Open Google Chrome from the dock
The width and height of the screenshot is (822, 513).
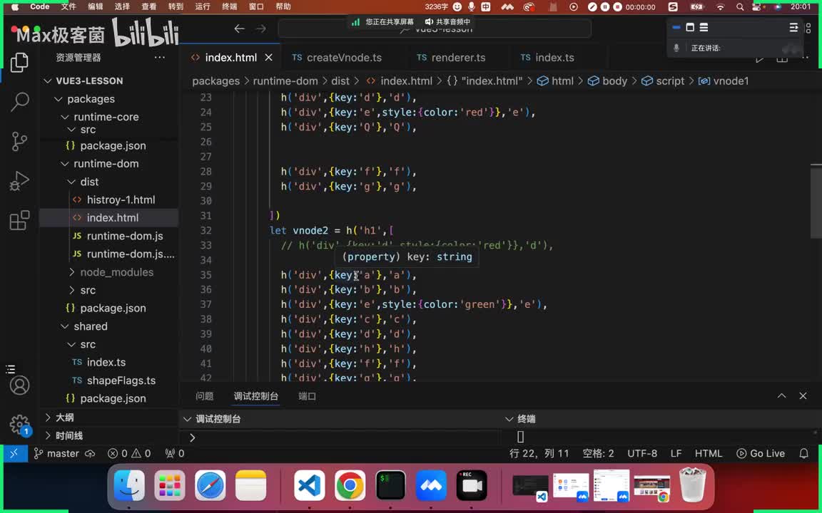pos(350,486)
